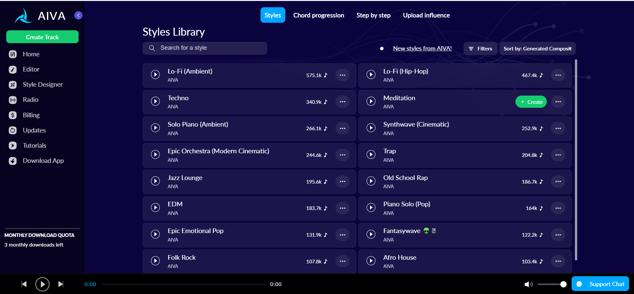
Task: Click the green Create Track button
Action: 42,37
